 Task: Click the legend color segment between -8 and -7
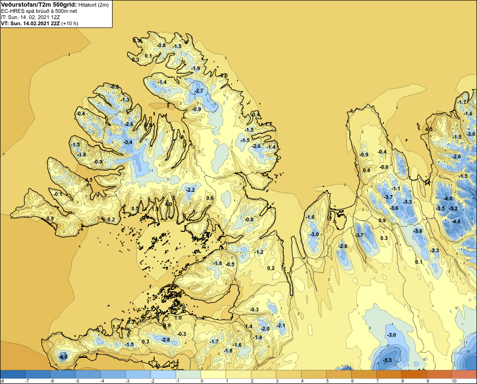13,374
